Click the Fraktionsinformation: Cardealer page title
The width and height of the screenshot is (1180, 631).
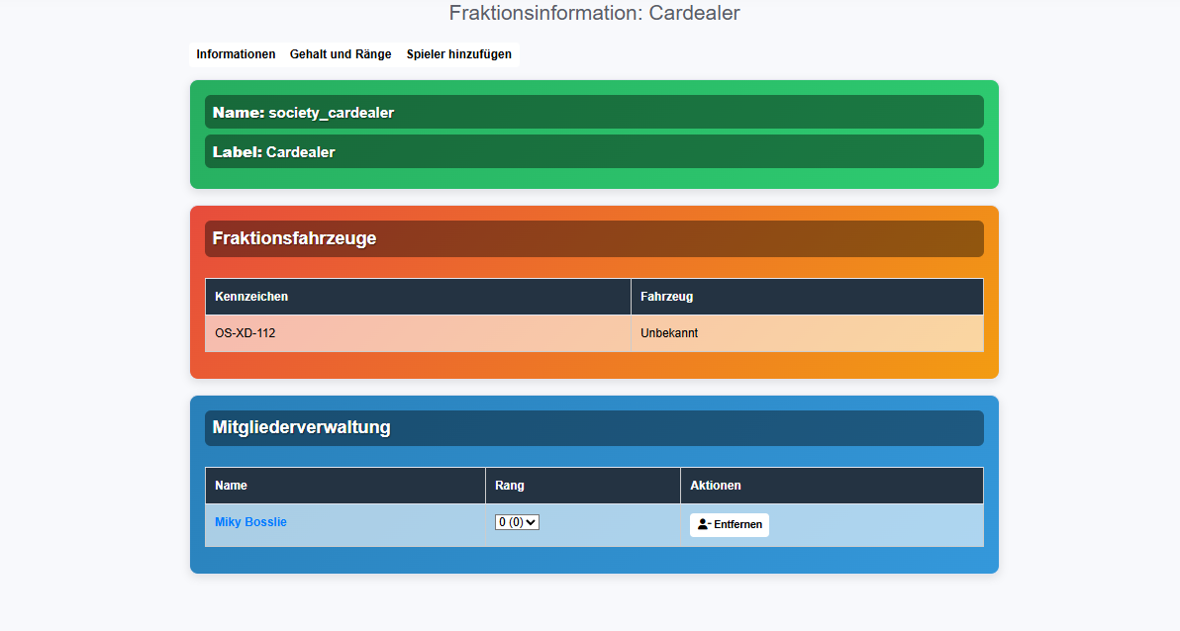(x=594, y=13)
